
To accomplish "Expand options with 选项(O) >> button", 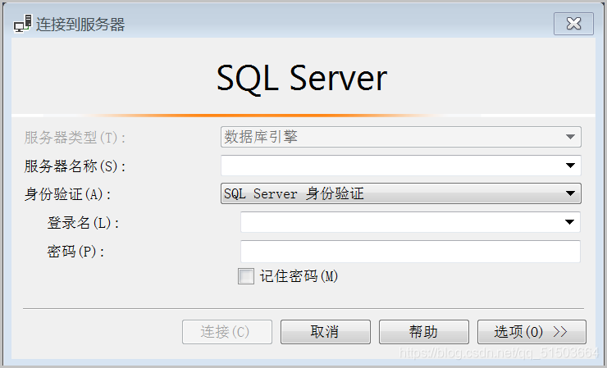I will (532, 332).
